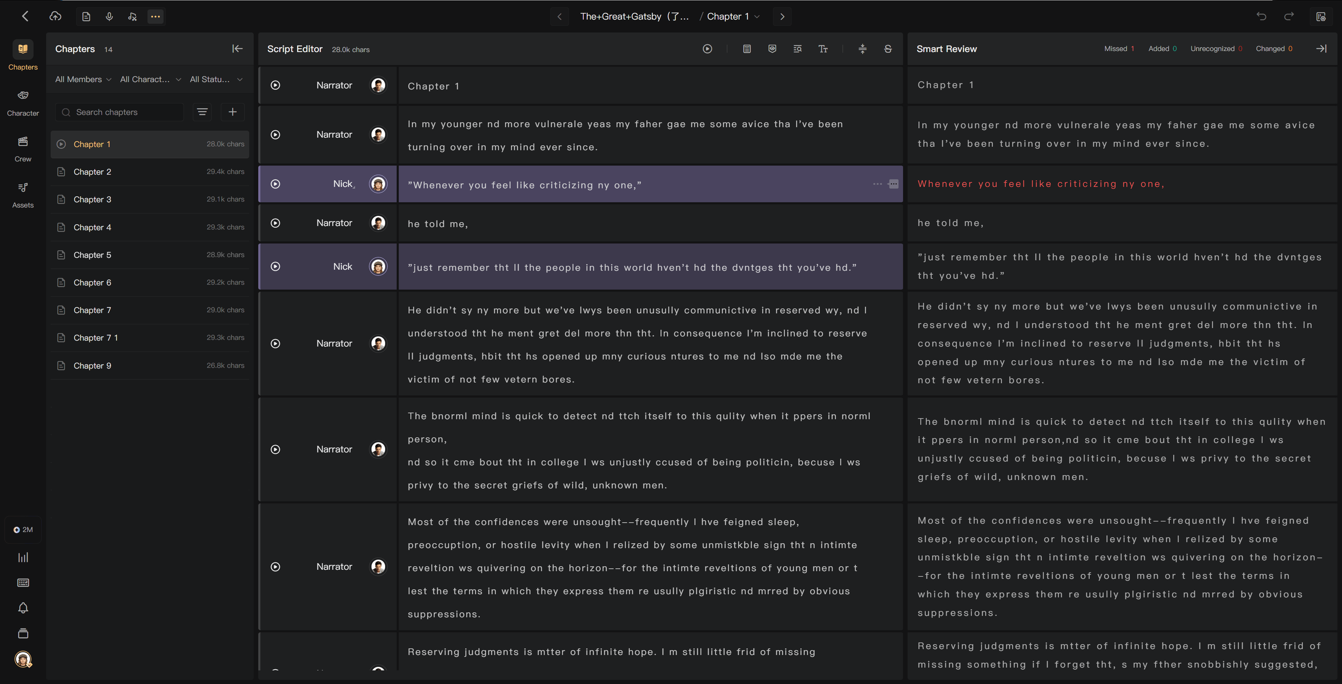Open the document icon in the top toolbar
1342x684 pixels.
pos(86,17)
